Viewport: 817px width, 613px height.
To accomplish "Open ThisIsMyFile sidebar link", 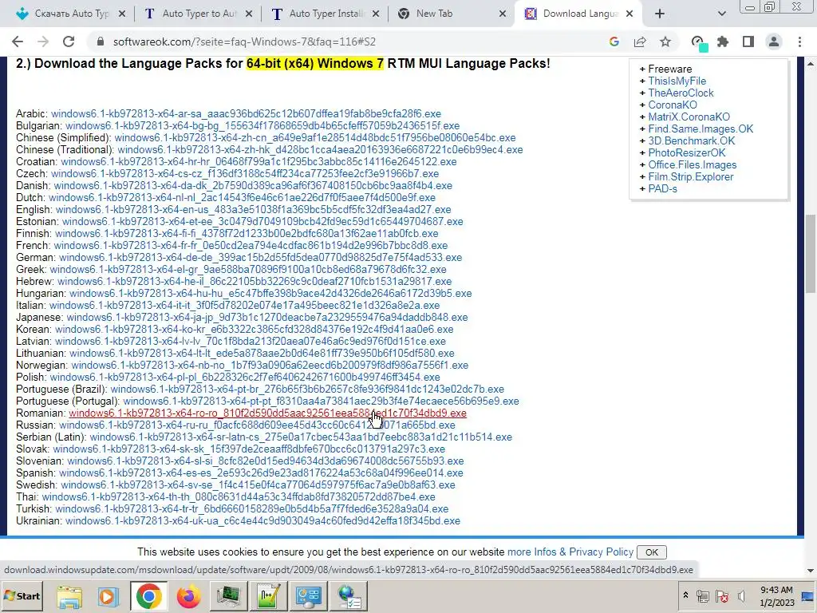I will click(677, 81).
